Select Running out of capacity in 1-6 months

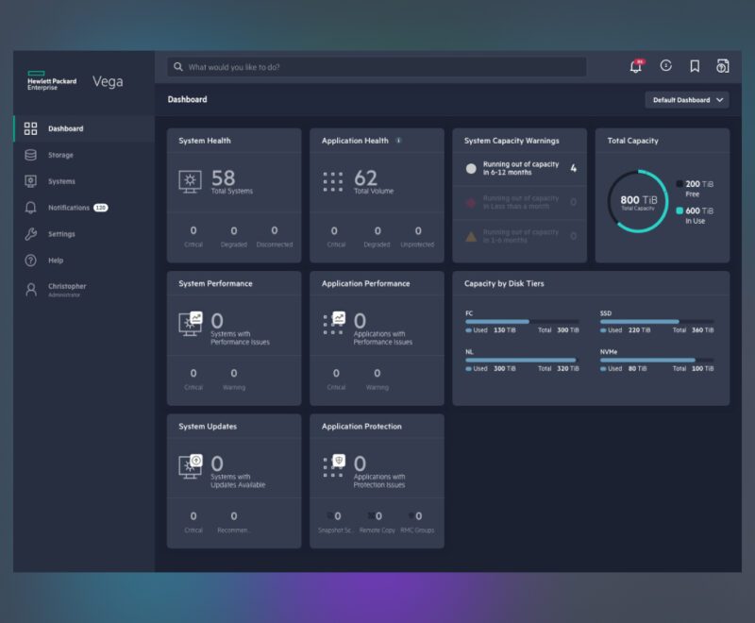[520, 236]
